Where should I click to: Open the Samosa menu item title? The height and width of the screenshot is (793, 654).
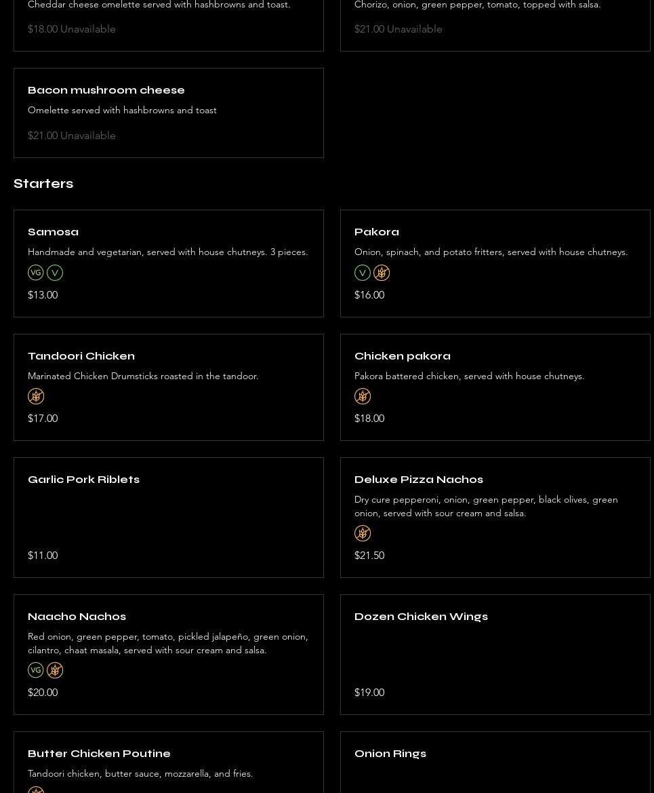click(x=53, y=232)
